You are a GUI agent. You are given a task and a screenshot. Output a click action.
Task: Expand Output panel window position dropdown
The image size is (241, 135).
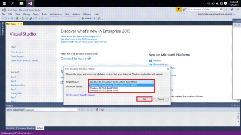tap(232, 105)
